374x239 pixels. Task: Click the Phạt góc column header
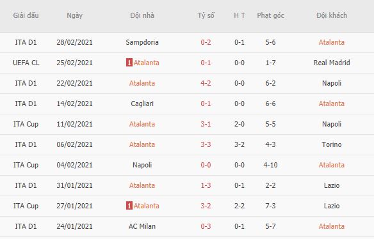[x=270, y=16]
